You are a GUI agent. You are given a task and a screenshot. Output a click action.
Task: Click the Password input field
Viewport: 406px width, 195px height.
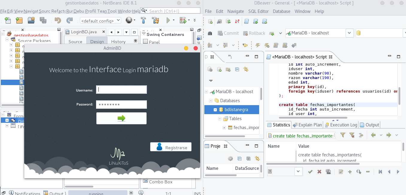(121, 105)
